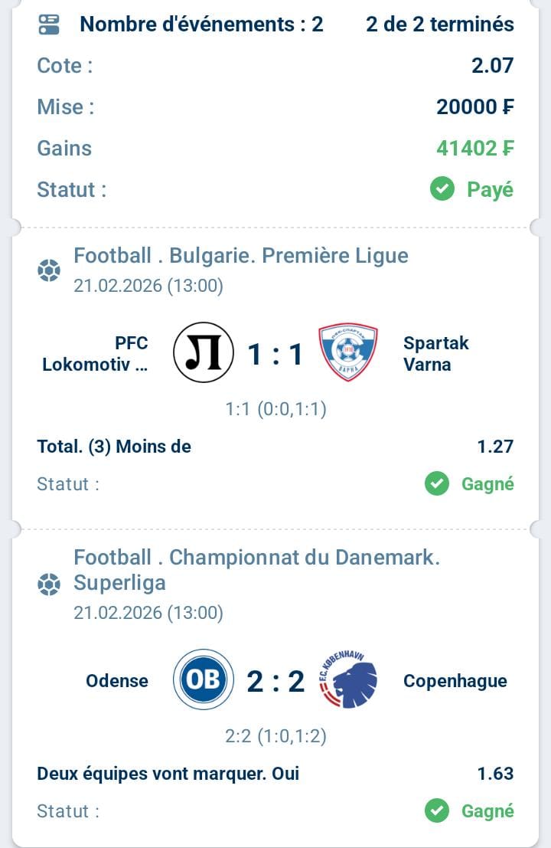
Task: Tap the 2 : 2 match score
Action: pos(275,681)
